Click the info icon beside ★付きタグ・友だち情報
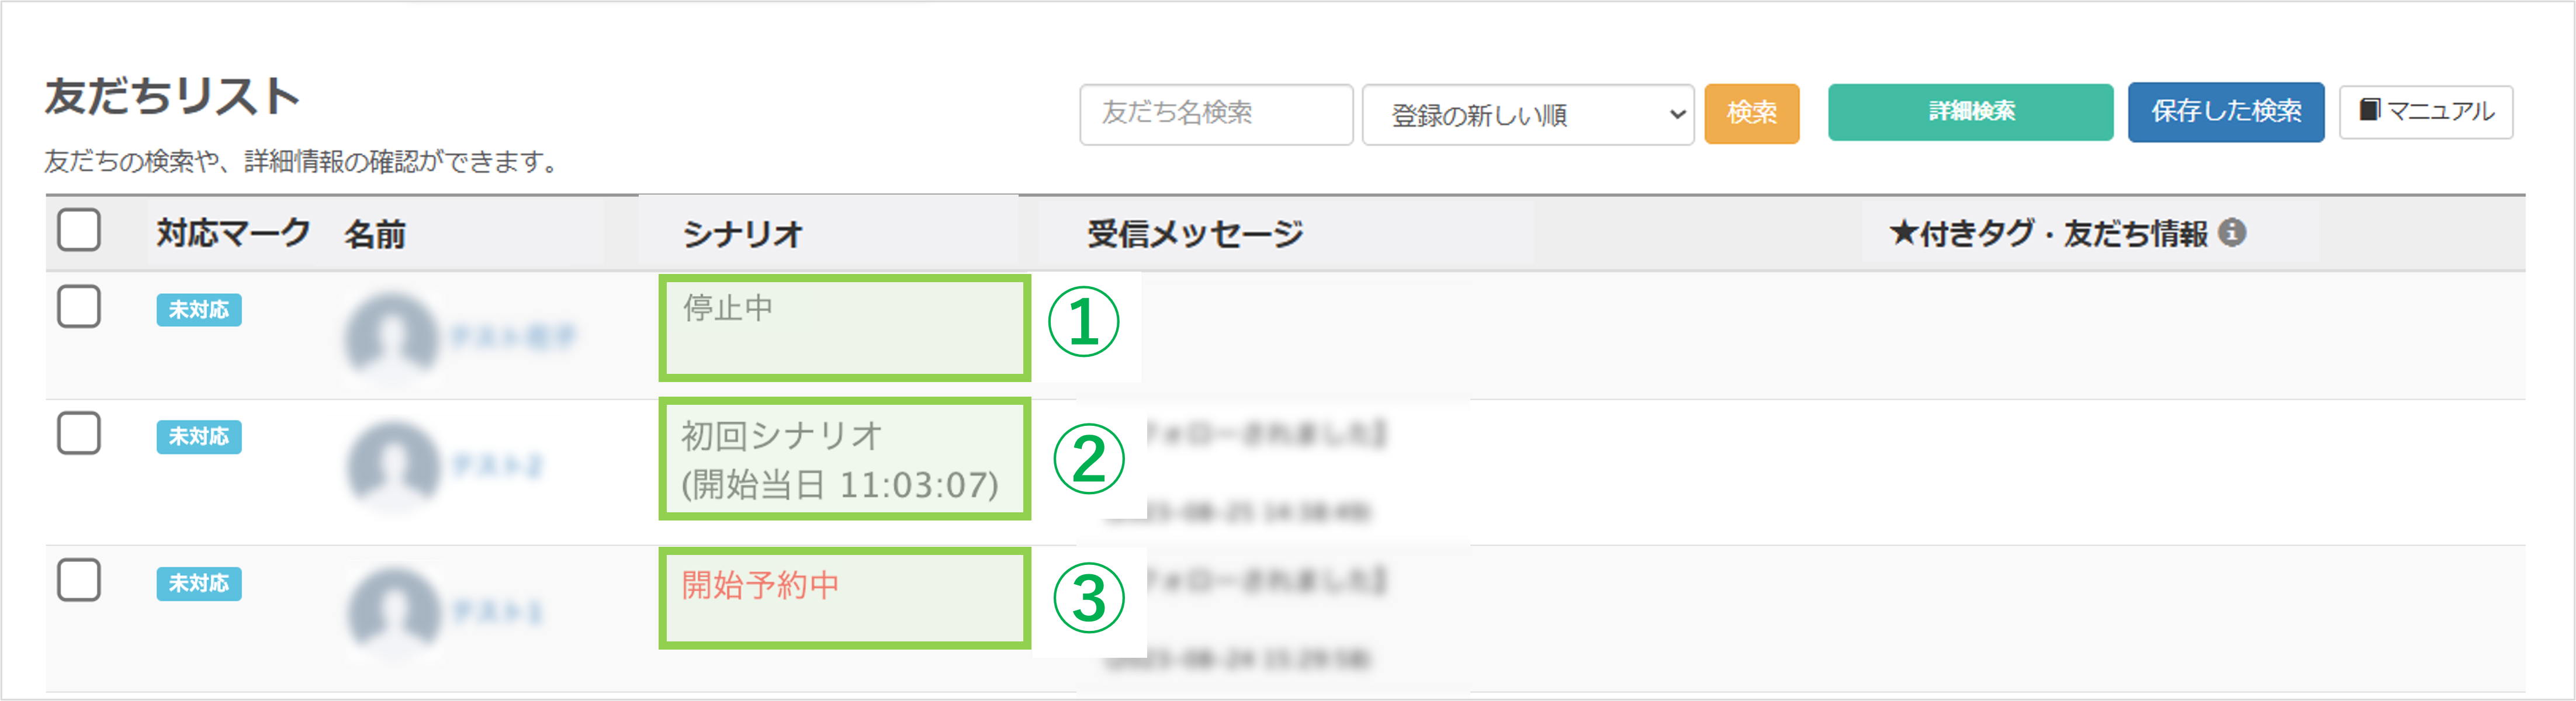Viewport: 2576px width, 701px height. coord(2231,233)
